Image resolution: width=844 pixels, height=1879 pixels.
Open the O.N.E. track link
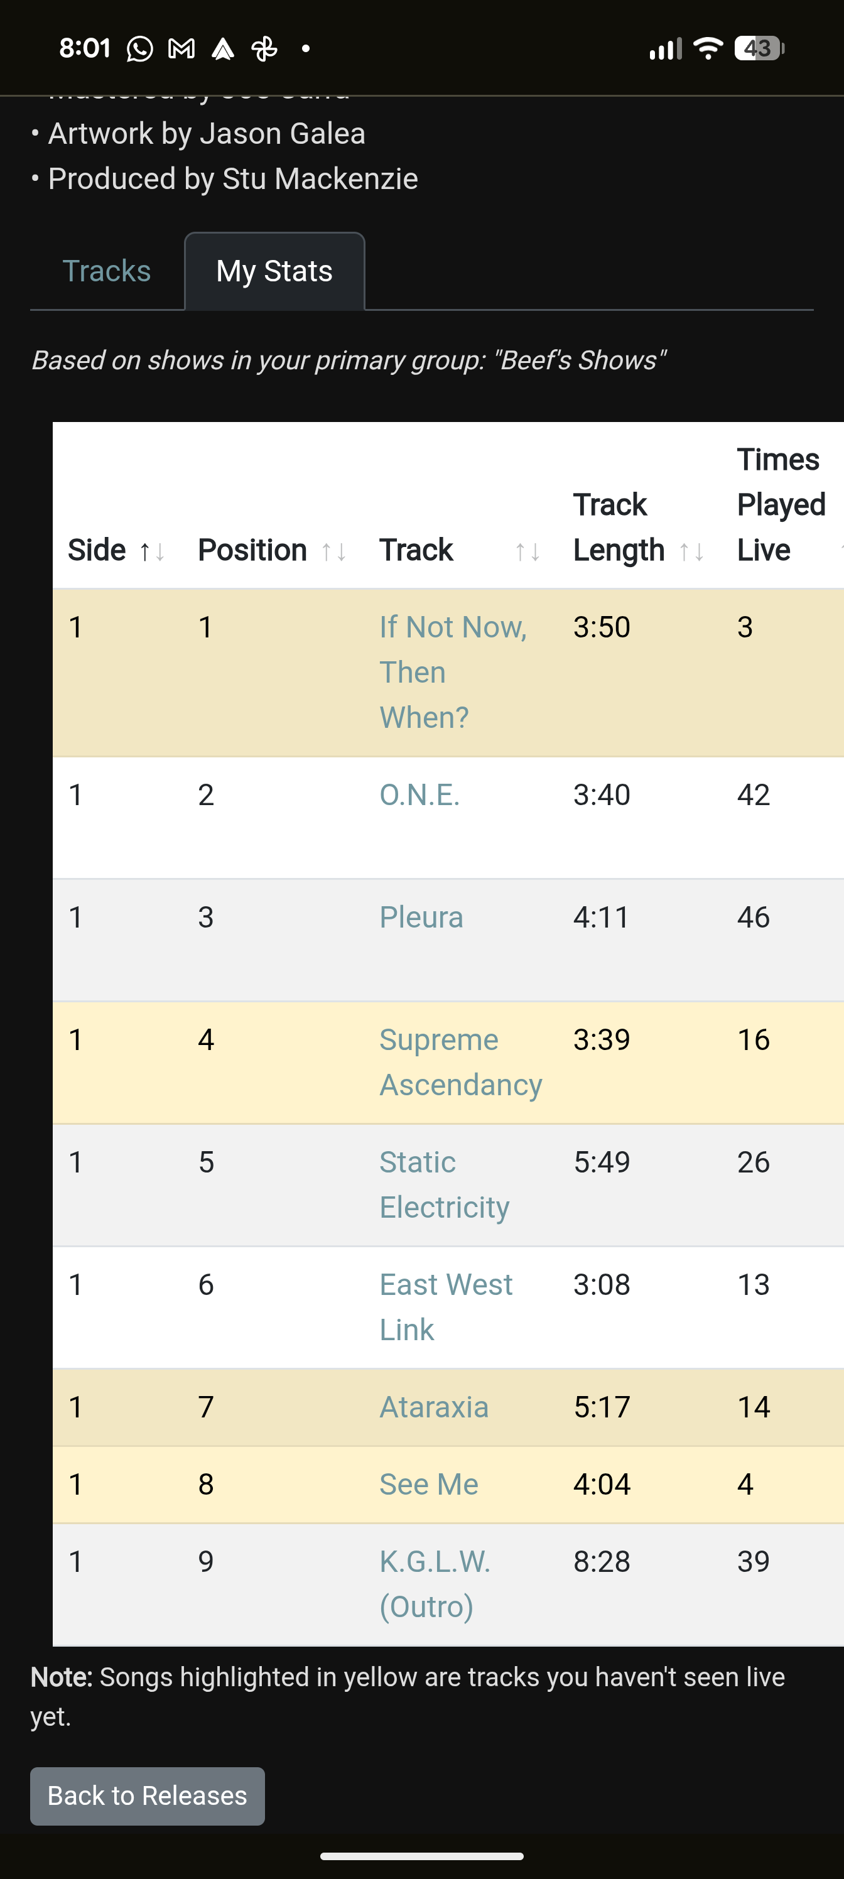point(419,794)
